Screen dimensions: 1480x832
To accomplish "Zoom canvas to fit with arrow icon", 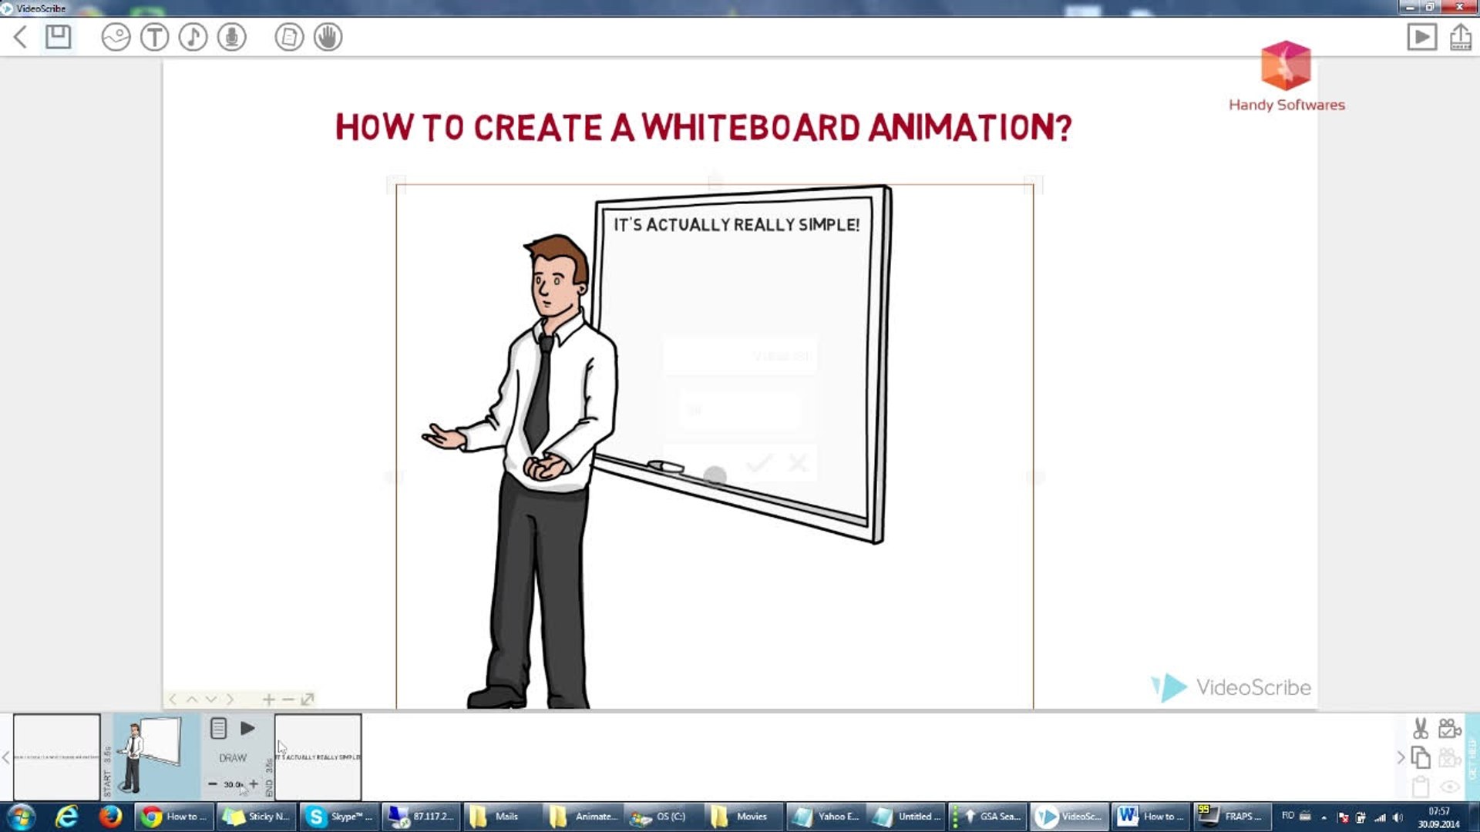I will [308, 699].
